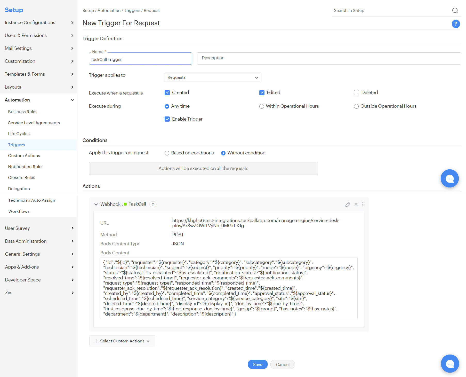Collapse the Webhook TaskCall action panel
Viewport: 466px width, 377px height.
(96, 204)
